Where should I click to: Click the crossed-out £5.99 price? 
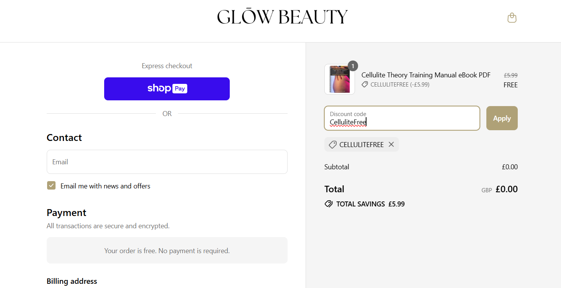coord(510,75)
